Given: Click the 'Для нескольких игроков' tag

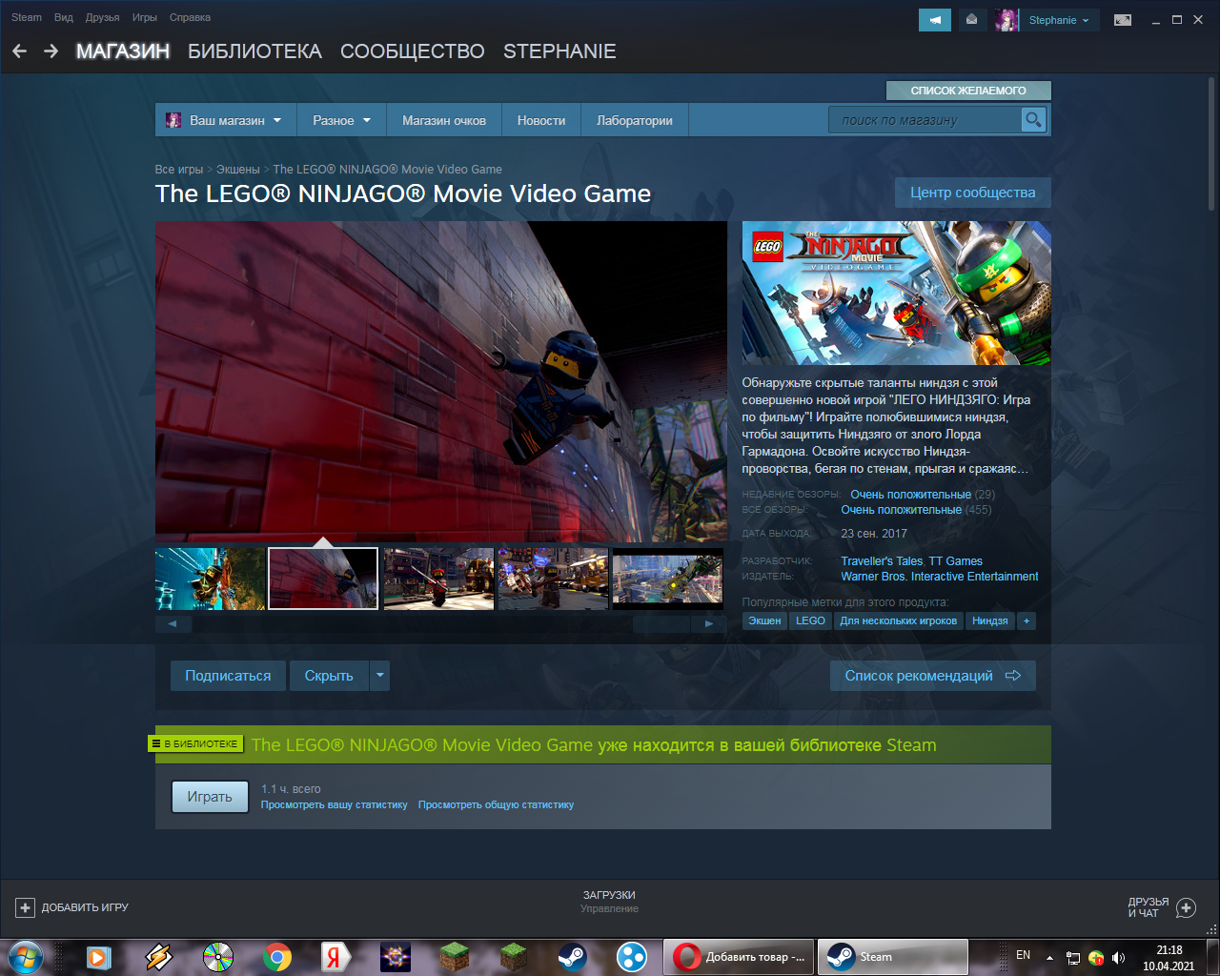Looking at the screenshot, I should [x=898, y=620].
